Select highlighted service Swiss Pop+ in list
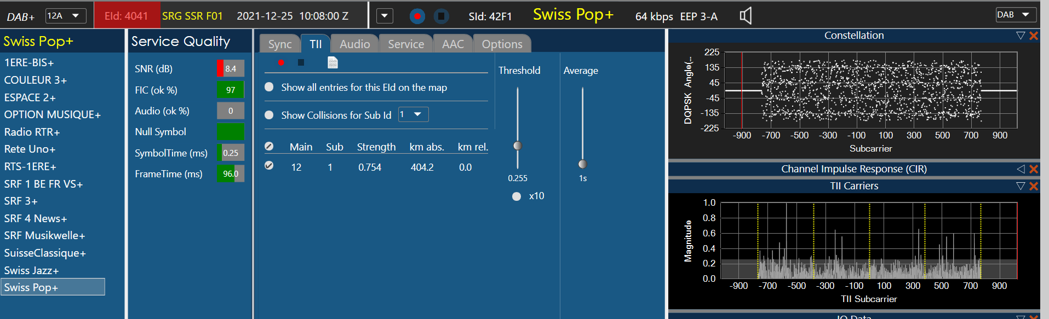 [x=53, y=287]
